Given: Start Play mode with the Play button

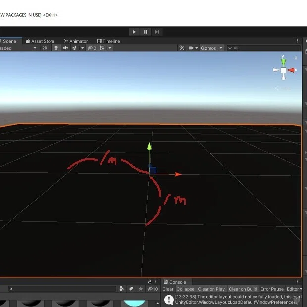Looking at the screenshot, I should point(134,32).
